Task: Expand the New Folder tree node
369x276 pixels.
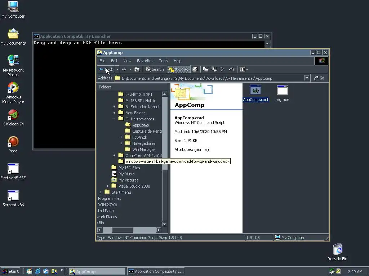Action: click(x=114, y=112)
